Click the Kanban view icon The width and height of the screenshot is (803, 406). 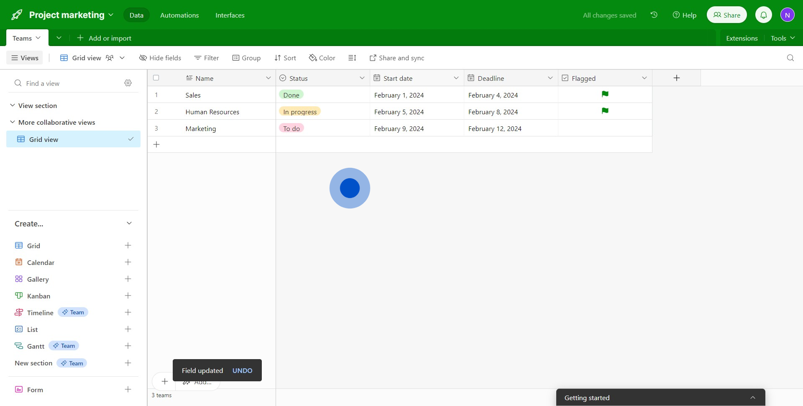coord(19,296)
